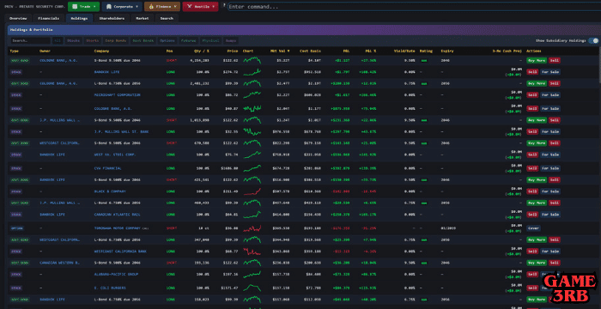Screen dimensions: 601x309
Task: Toggle Show Subsidiary Holdings switch
Action: click(x=593, y=40)
